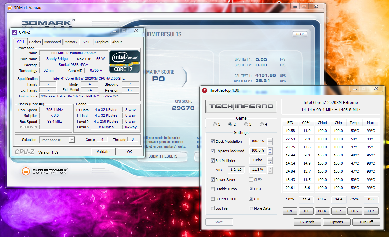Enable the BD PROCHOT checkbox
The width and height of the screenshot is (389, 237).
(x=212, y=199)
